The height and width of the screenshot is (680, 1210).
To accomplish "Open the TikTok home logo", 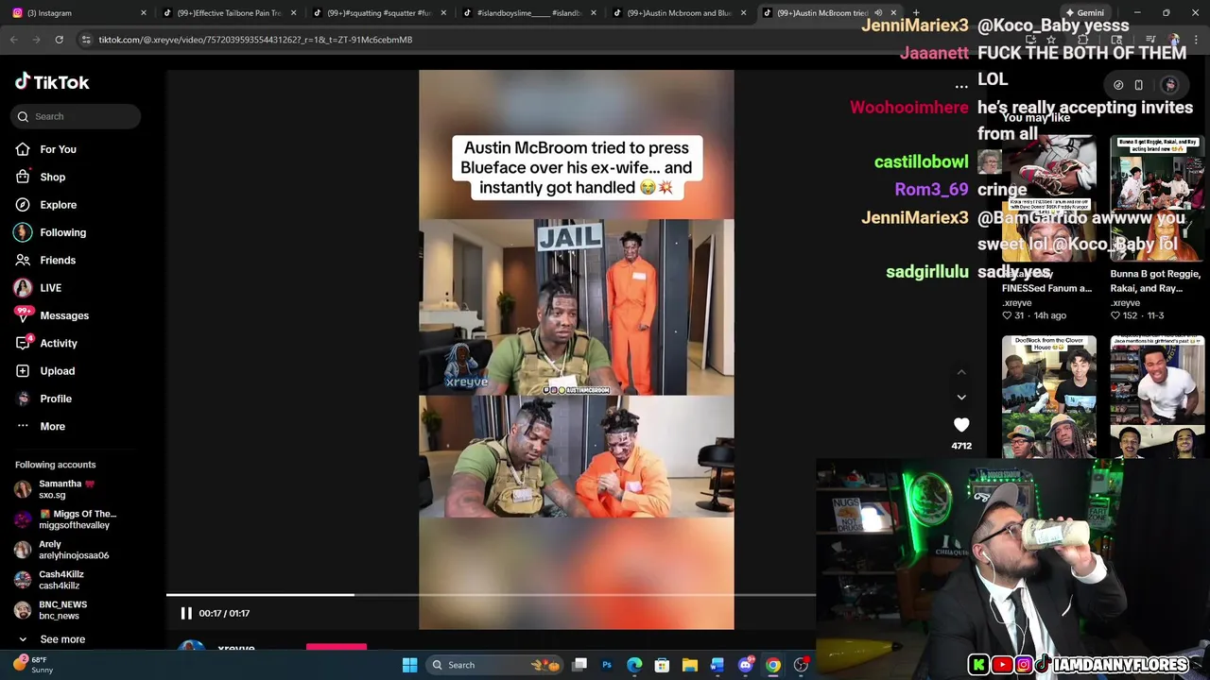I will point(52,82).
